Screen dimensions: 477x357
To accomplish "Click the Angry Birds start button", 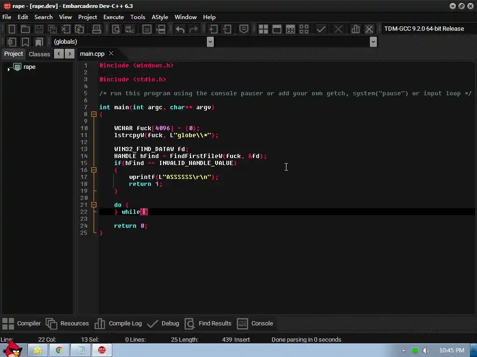I will point(12,349).
